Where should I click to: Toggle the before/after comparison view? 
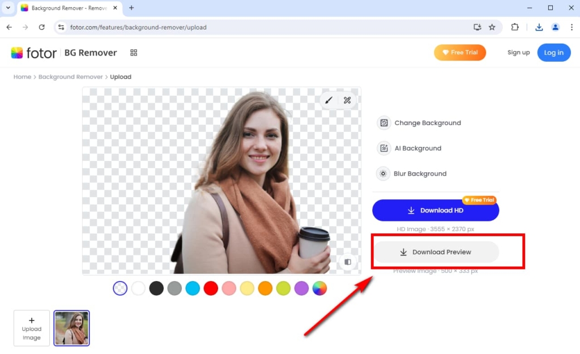click(348, 262)
